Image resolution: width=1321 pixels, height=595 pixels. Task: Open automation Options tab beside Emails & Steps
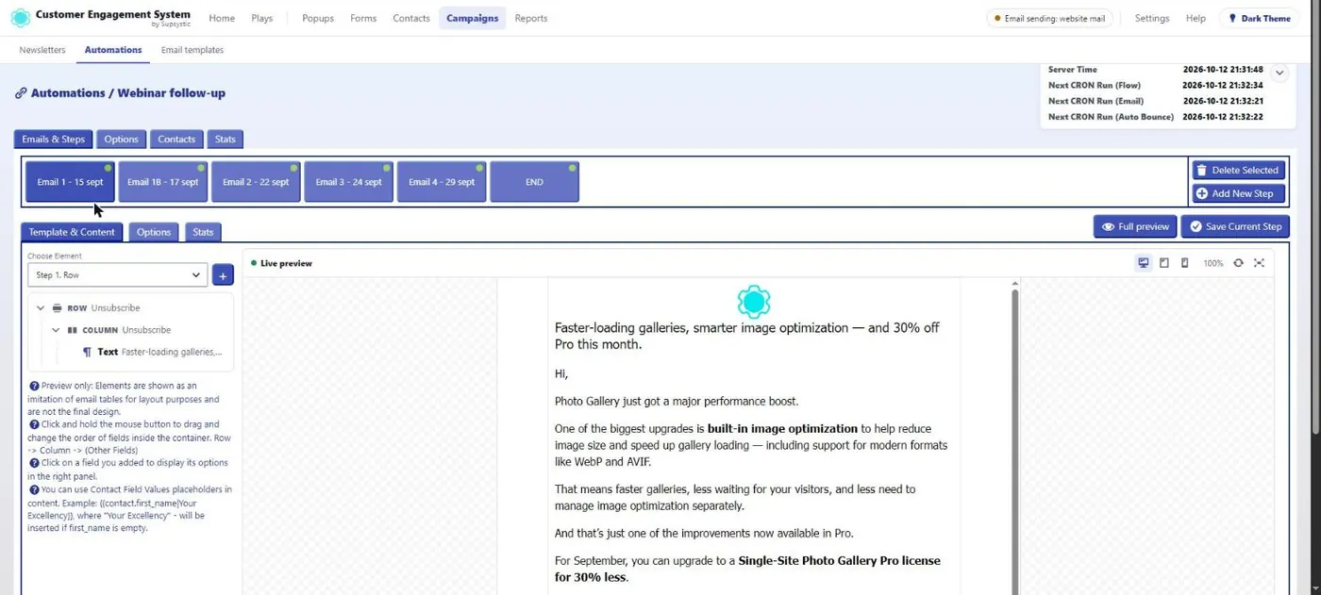121,139
